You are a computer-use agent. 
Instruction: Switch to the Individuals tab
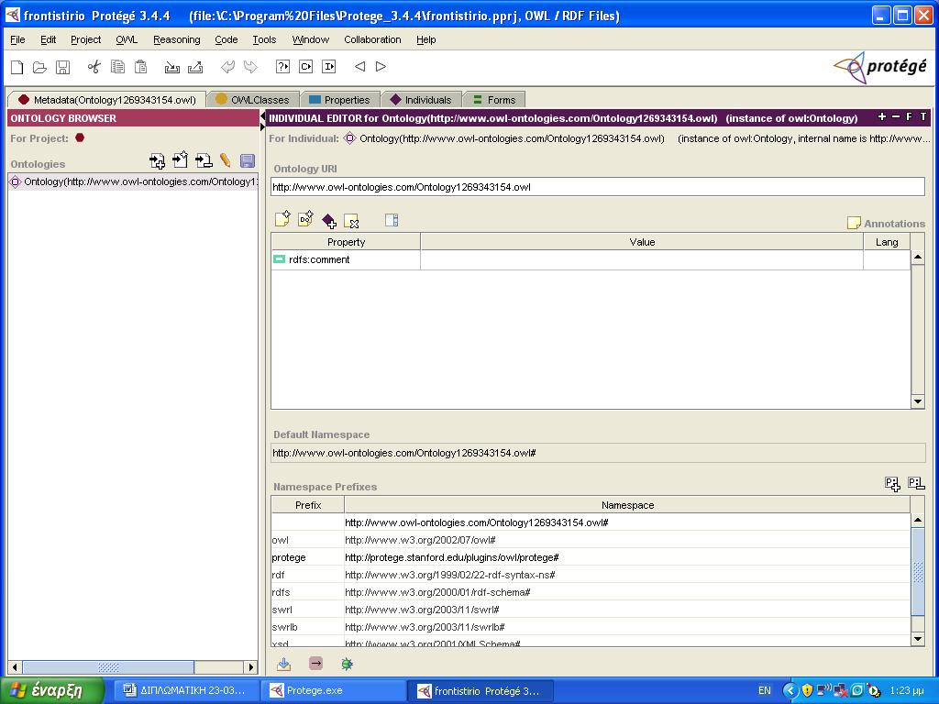point(421,100)
